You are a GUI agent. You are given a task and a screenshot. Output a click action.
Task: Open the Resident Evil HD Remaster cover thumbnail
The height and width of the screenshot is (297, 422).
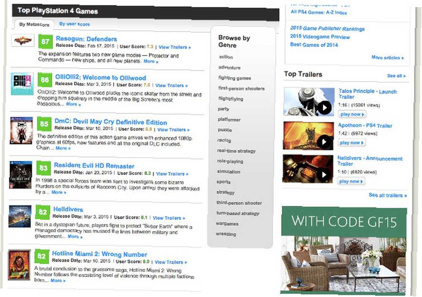pos(21,175)
